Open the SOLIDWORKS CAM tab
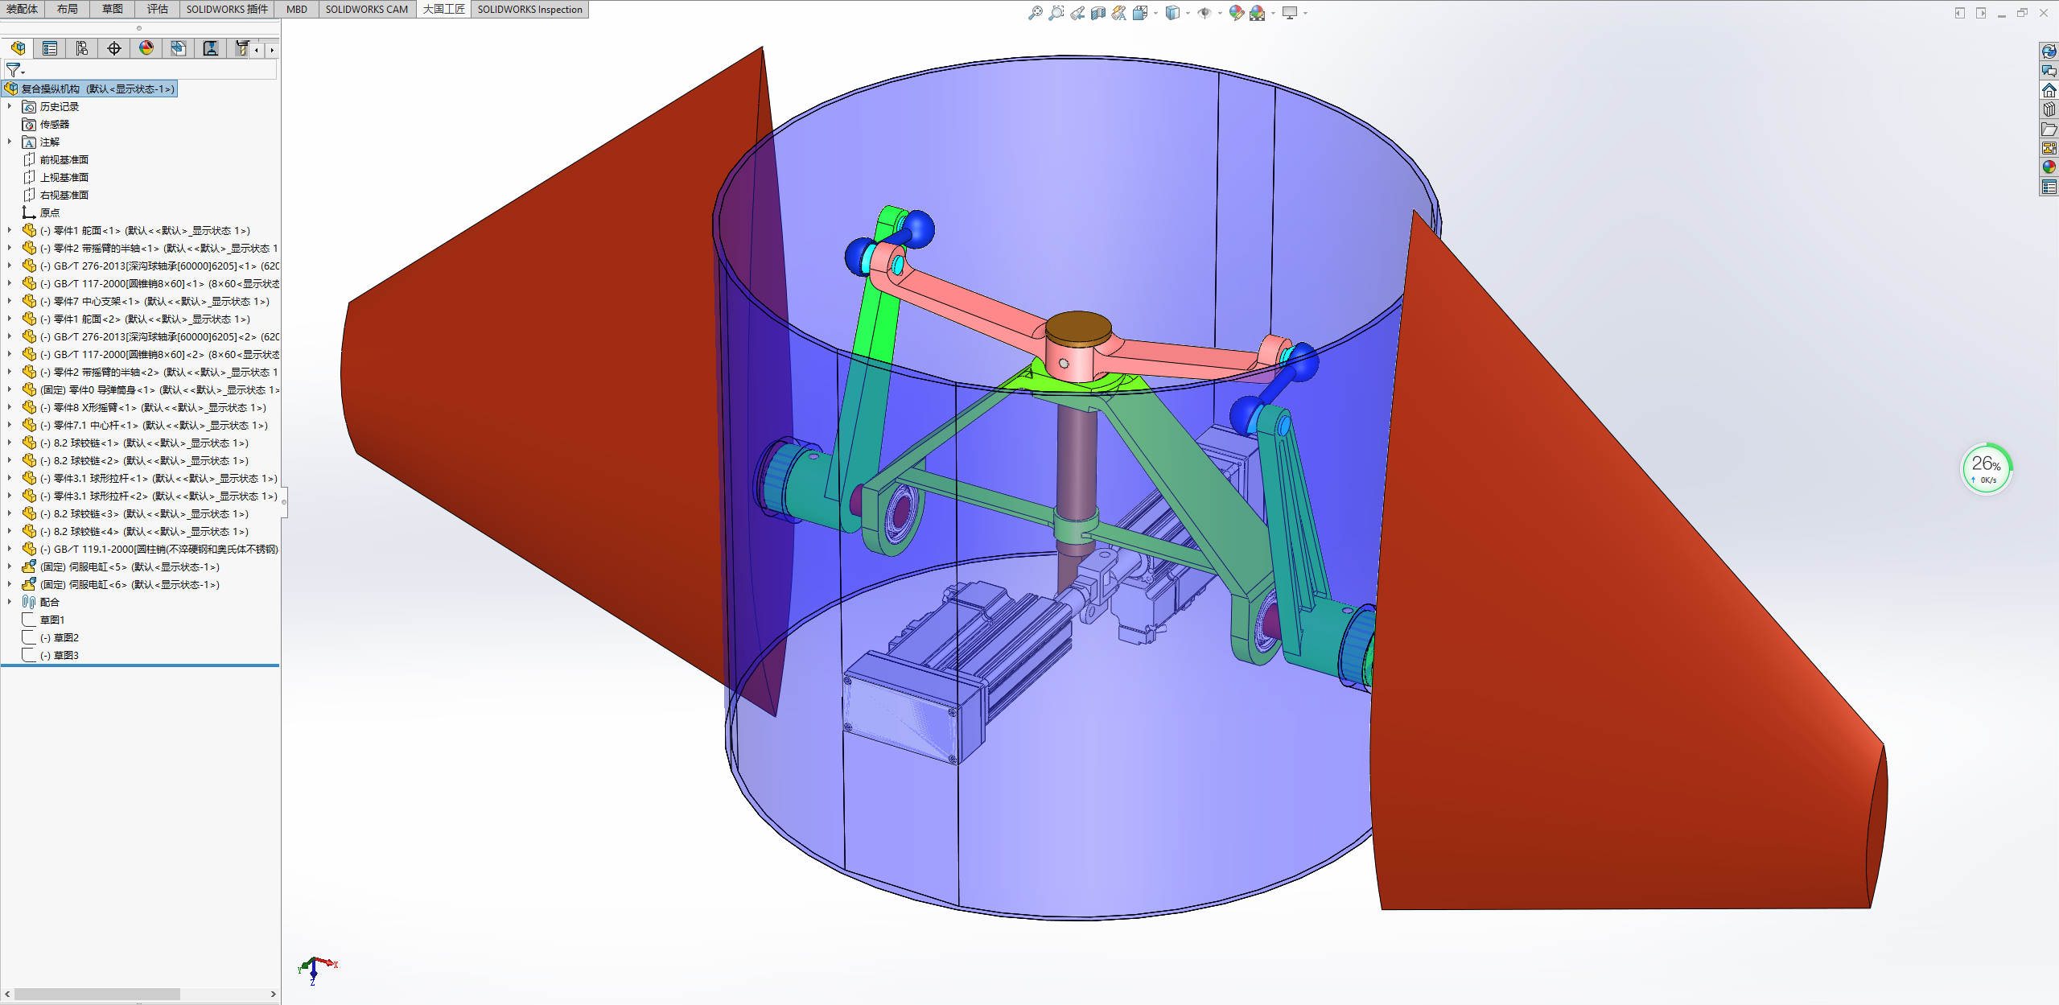Image resolution: width=2059 pixels, height=1005 pixels. pyautogui.click(x=366, y=9)
